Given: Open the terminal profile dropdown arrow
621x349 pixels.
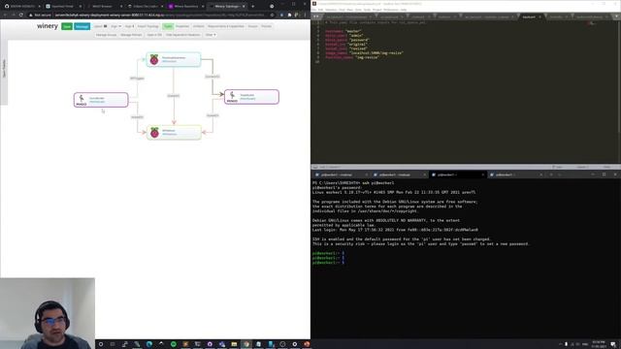Looking at the screenshot, I should pyautogui.click(x=560, y=174).
